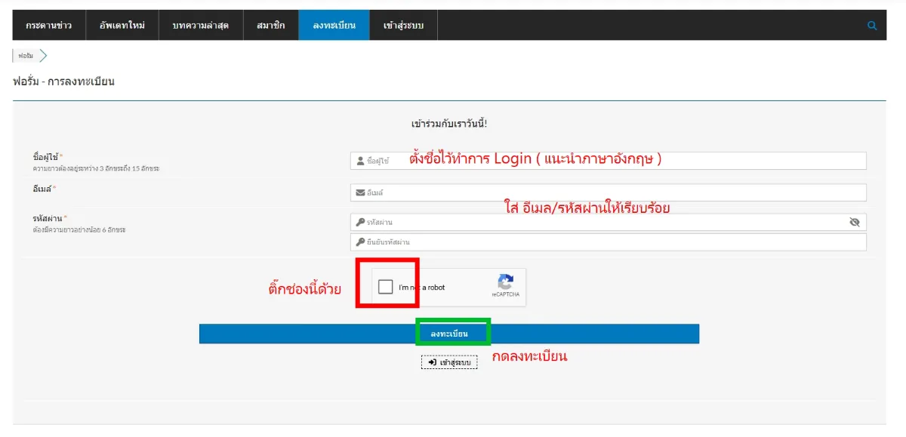Open the กระดานข่าว menu item

pos(49,26)
